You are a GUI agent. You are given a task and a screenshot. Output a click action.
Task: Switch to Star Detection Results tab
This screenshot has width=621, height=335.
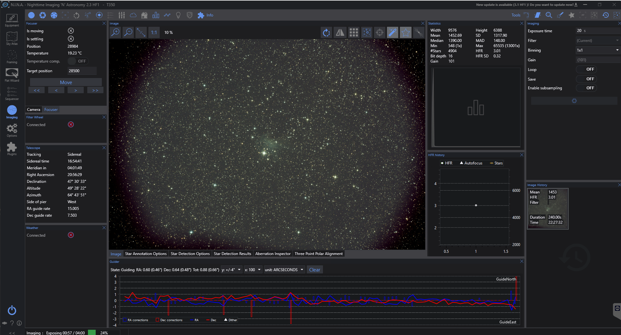click(232, 254)
